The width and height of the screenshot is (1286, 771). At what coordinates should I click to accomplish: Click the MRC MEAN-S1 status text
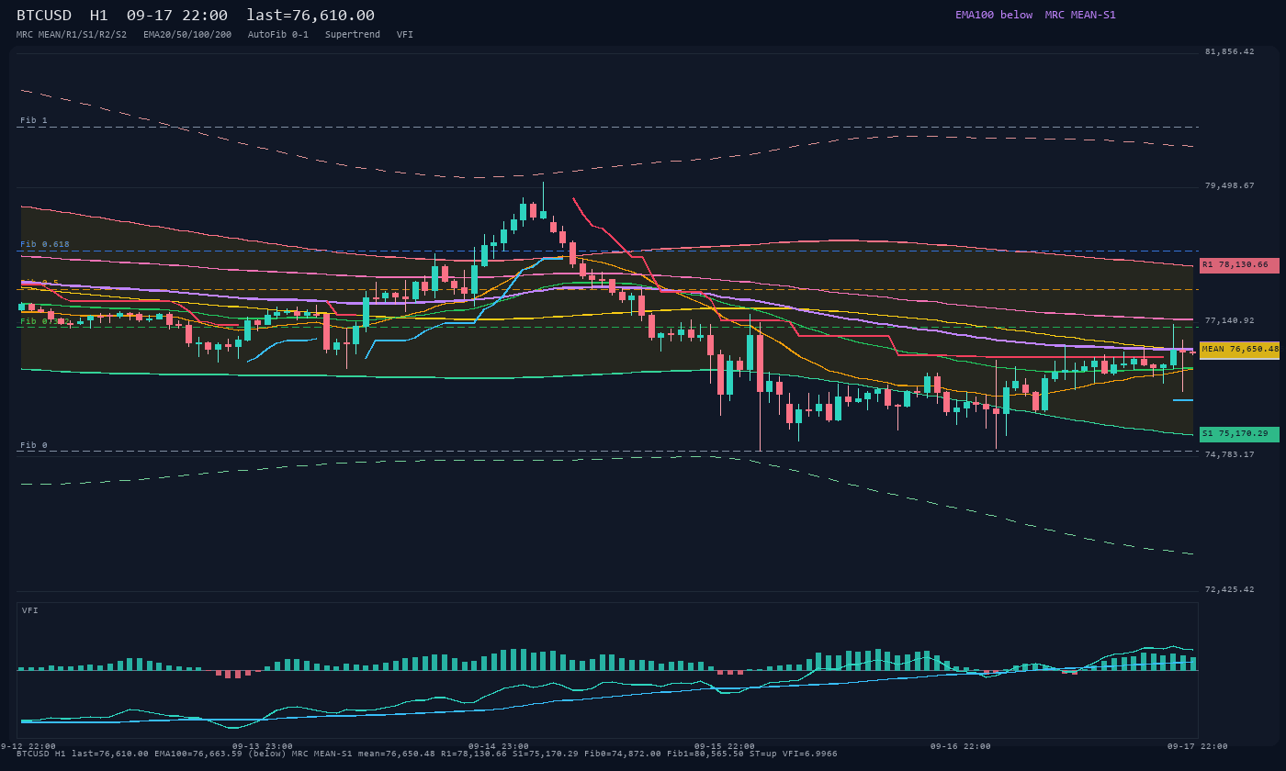pos(1080,15)
